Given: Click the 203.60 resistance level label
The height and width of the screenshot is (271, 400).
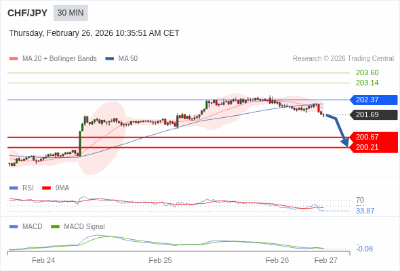Looking at the screenshot, I should (x=367, y=73).
